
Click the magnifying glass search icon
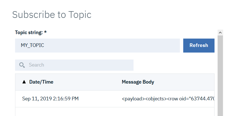click(22, 65)
